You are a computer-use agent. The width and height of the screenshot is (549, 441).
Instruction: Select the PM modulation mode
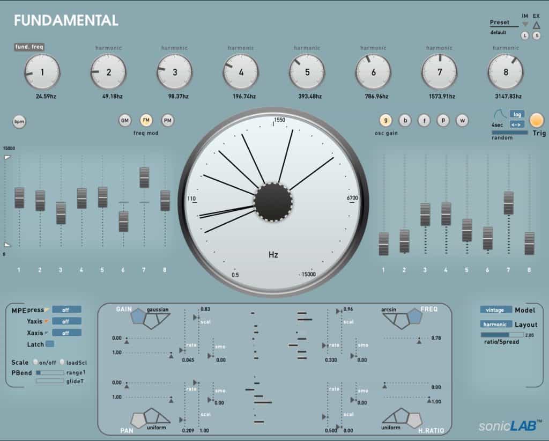pyautogui.click(x=168, y=121)
